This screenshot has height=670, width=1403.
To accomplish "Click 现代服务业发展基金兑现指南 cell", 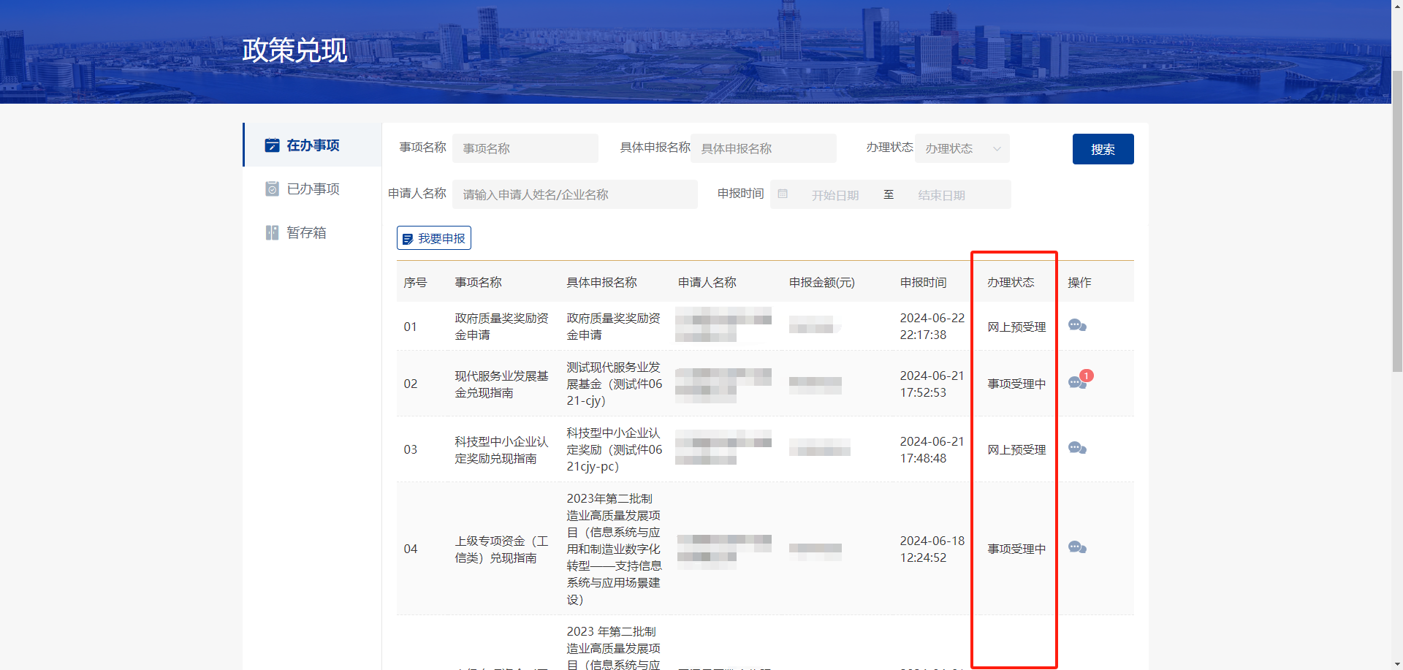I will [501, 384].
